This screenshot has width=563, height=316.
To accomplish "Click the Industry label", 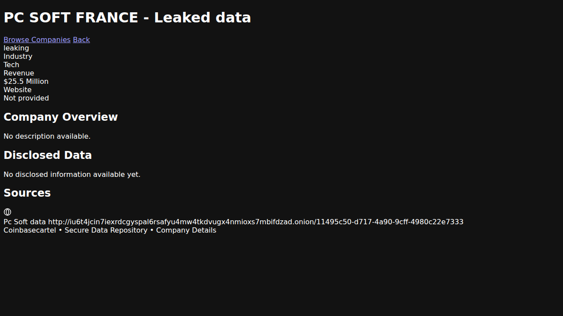I will [x=18, y=56].
